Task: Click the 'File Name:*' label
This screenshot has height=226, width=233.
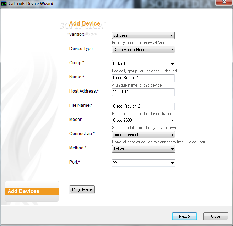Action: point(81,105)
